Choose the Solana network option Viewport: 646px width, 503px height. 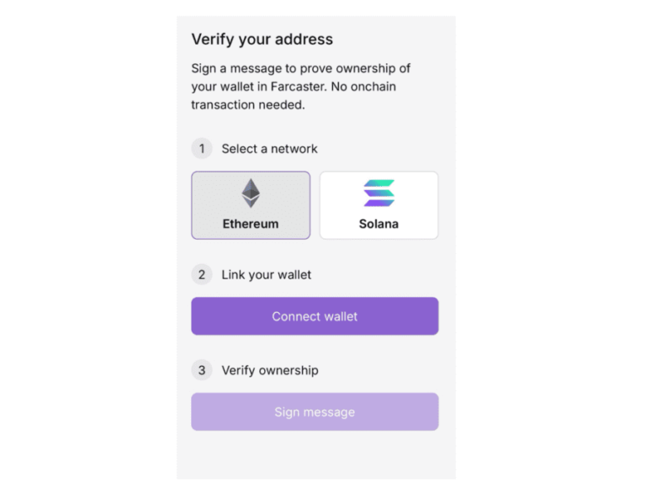tap(379, 205)
